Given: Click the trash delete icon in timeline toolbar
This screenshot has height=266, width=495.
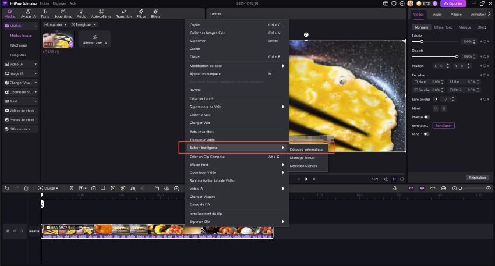Looking at the screenshot, I should (x=26, y=189).
